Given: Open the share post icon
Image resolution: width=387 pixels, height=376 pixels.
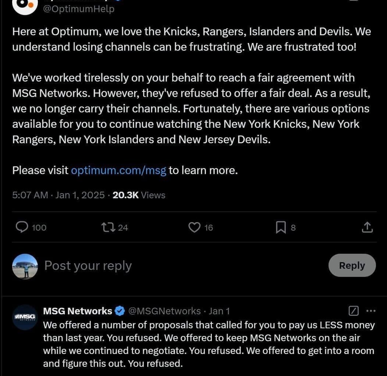Looking at the screenshot, I should [x=367, y=228].
